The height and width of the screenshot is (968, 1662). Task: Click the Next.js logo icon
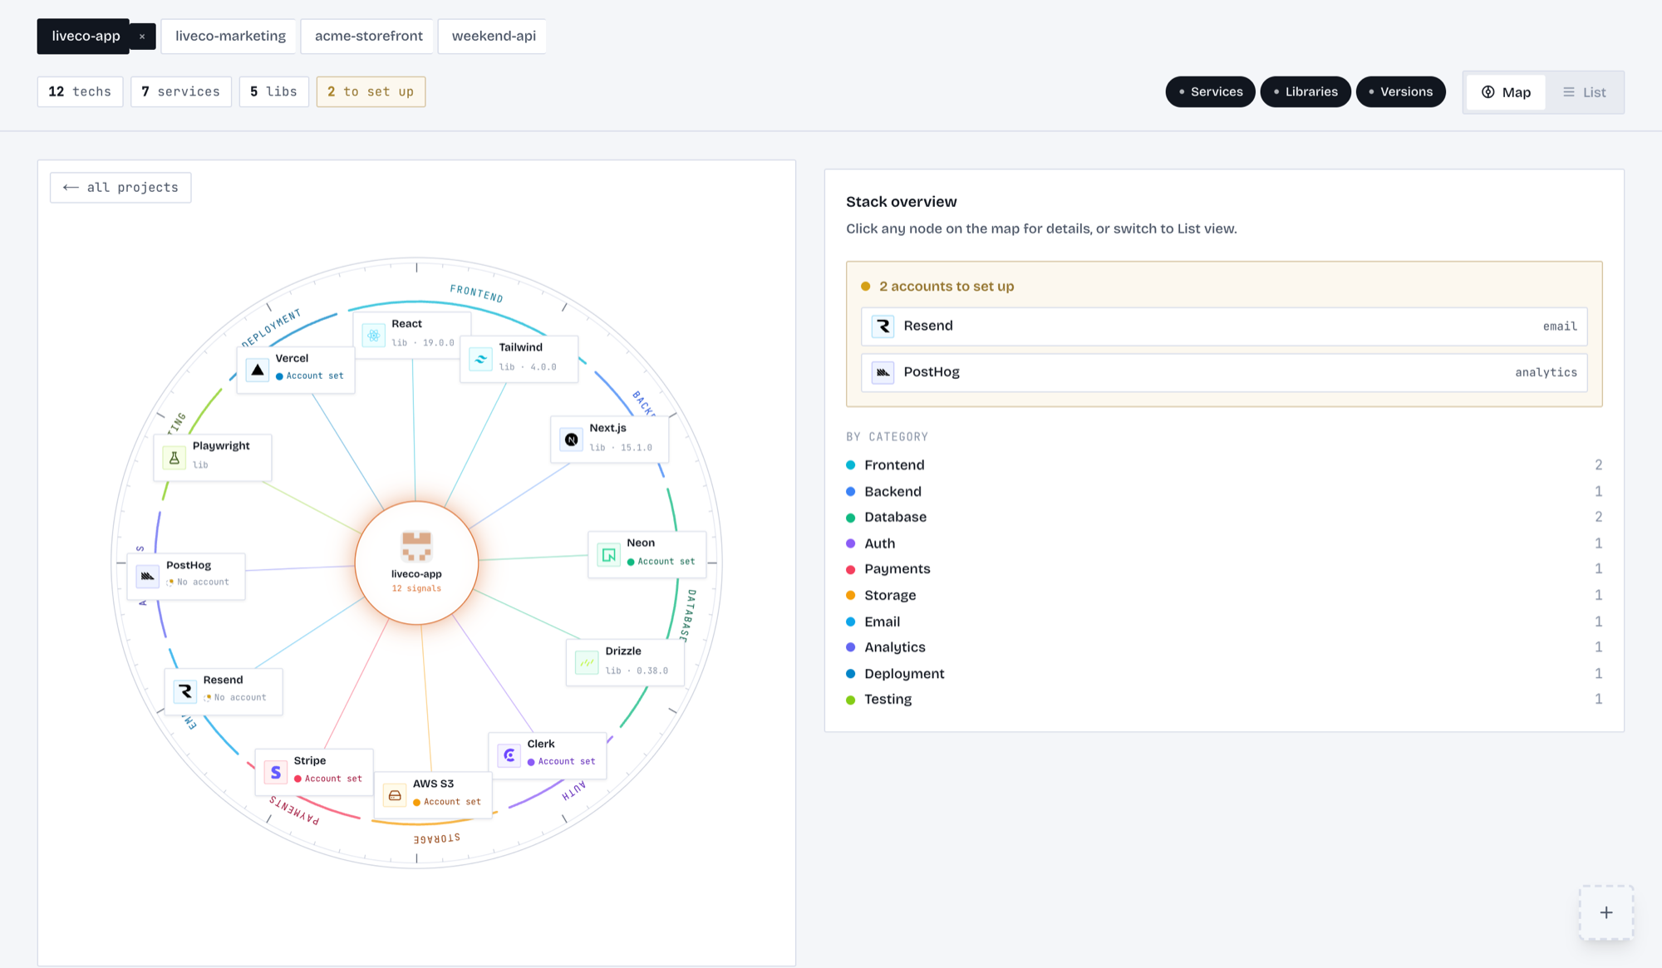[x=572, y=440]
